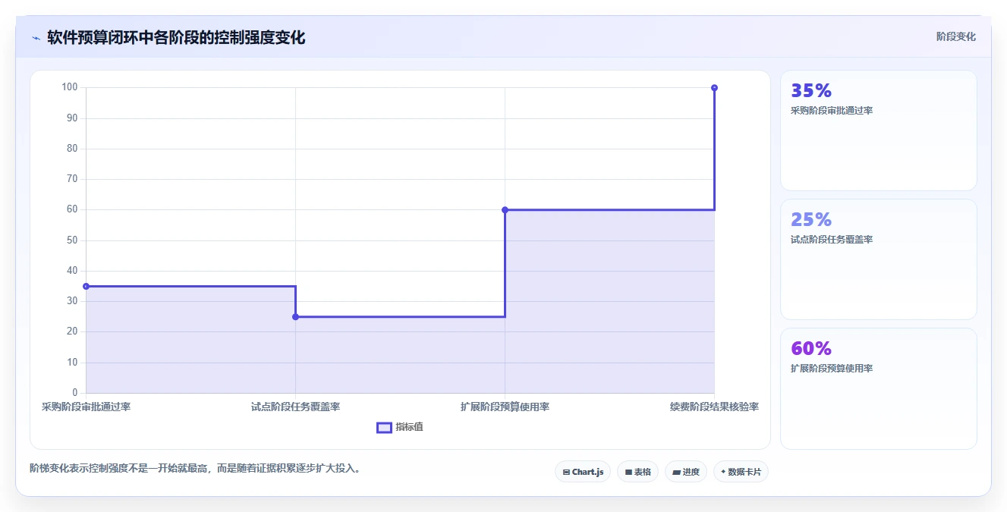This screenshot has height=512, width=1007.
Task: Open the 25% 试点阶段任务覆盖率 card
Action: tap(878, 259)
